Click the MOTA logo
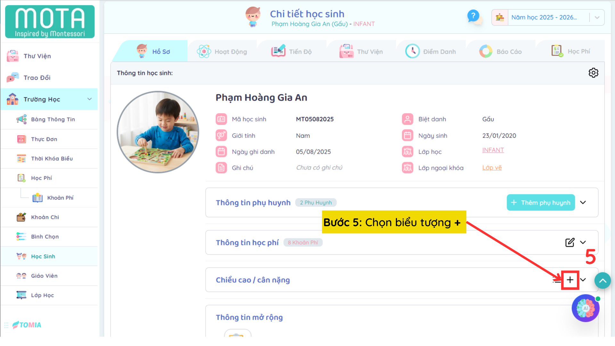615x346 pixels. [50, 22]
